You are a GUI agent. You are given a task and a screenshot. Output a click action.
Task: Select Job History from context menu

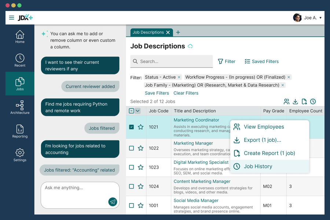coord(258,166)
